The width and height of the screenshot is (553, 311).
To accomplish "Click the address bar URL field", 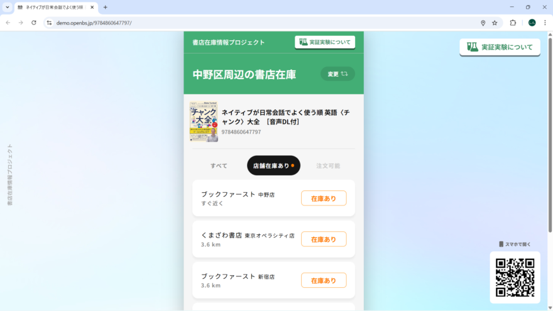I will point(251,23).
